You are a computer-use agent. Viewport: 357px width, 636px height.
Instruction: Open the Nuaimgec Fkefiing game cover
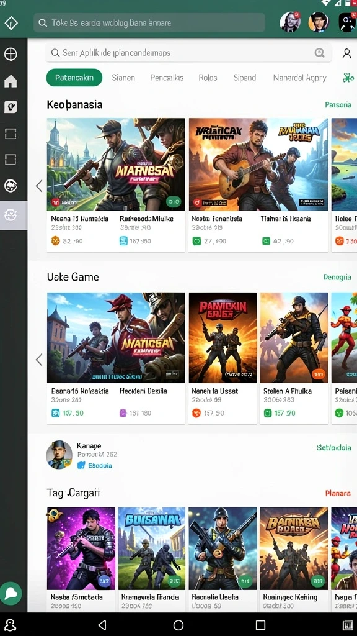tap(294, 548)
